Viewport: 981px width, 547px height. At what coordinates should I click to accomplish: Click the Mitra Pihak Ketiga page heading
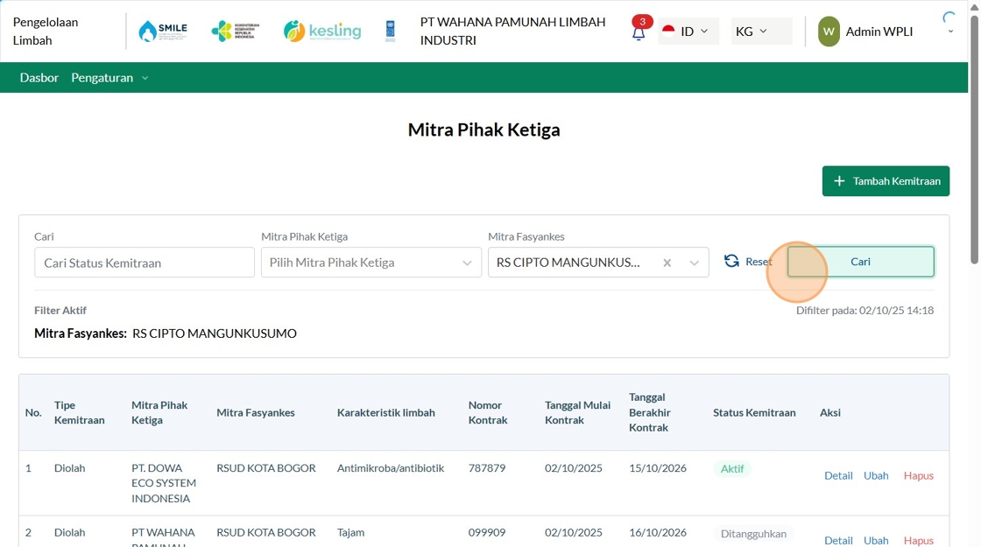[483, 130]
